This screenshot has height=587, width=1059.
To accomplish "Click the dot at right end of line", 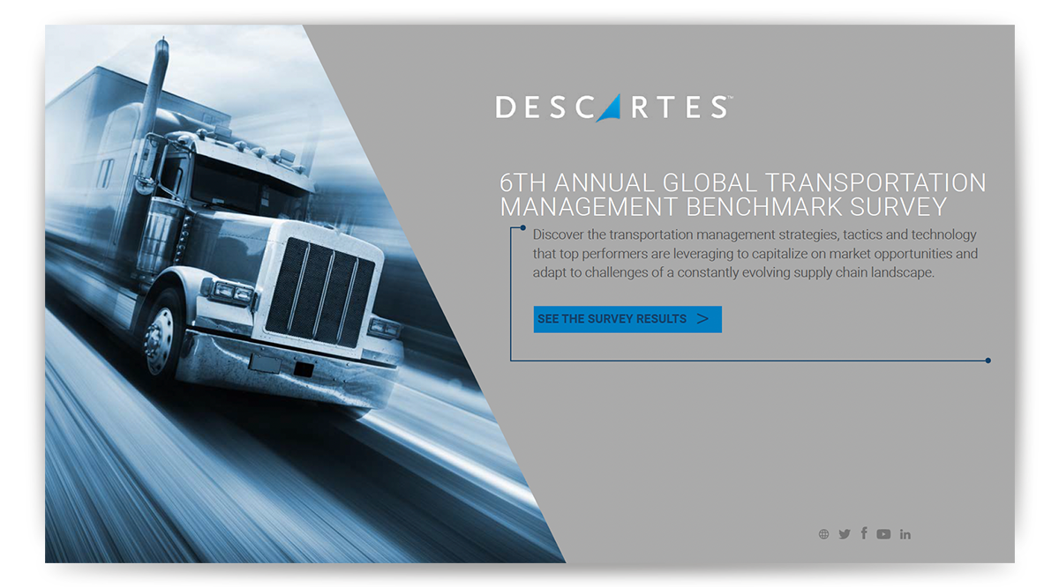I will 988,360.
